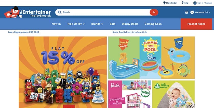Open the Barbie Dreamhouse & Playsets banner
Screen dimensions: 214x108
pos(129,94)
